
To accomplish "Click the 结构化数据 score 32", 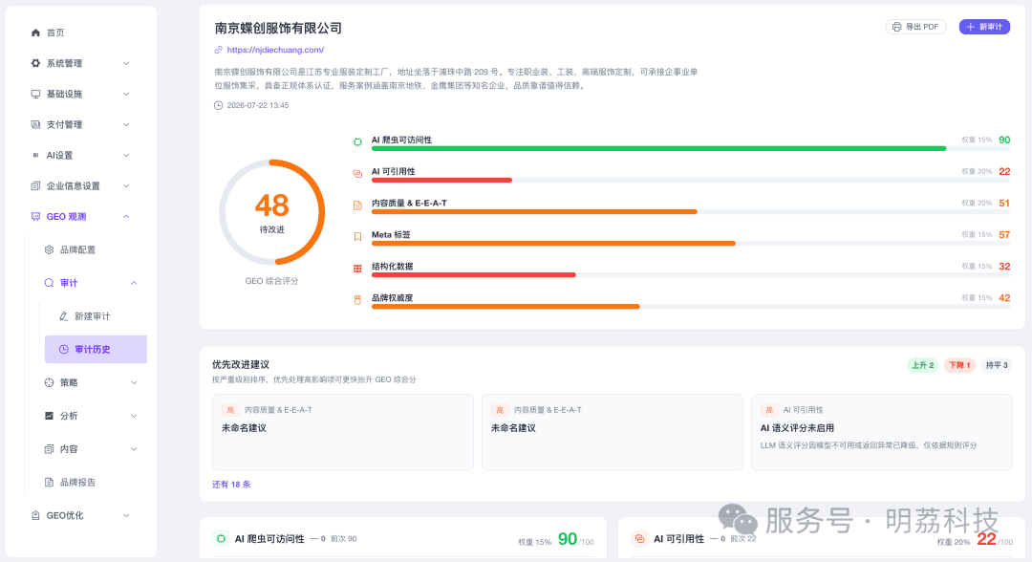I will pos(1004,267).
